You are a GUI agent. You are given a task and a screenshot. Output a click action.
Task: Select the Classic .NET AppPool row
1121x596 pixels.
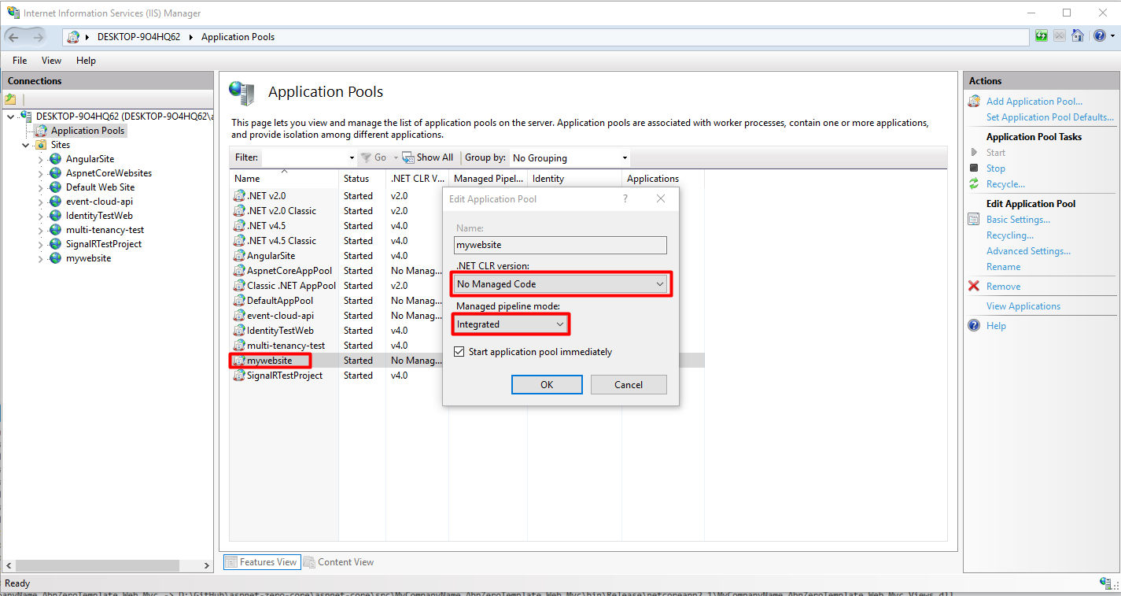click(x=466, y=286)
